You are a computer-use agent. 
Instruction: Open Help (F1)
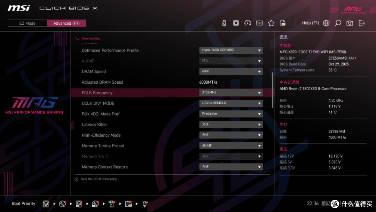(310, 23)
